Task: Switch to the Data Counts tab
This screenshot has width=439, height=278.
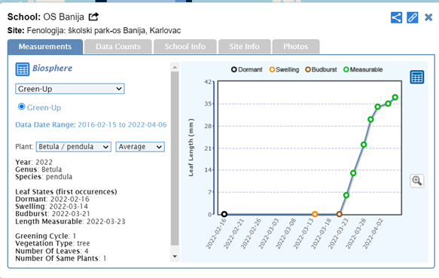Action: pos(118,47)
